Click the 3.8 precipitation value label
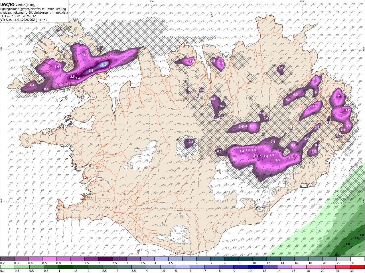 [91, 71]
